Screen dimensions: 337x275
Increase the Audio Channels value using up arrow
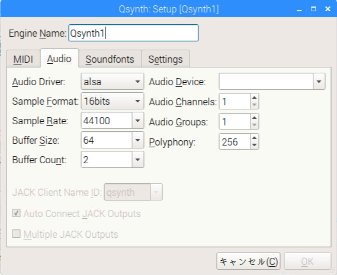coord(255,98)
